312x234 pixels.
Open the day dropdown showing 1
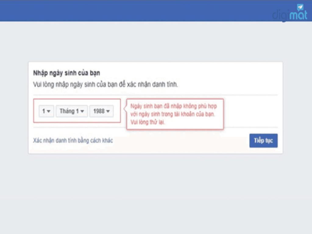[x=46, y=112]
